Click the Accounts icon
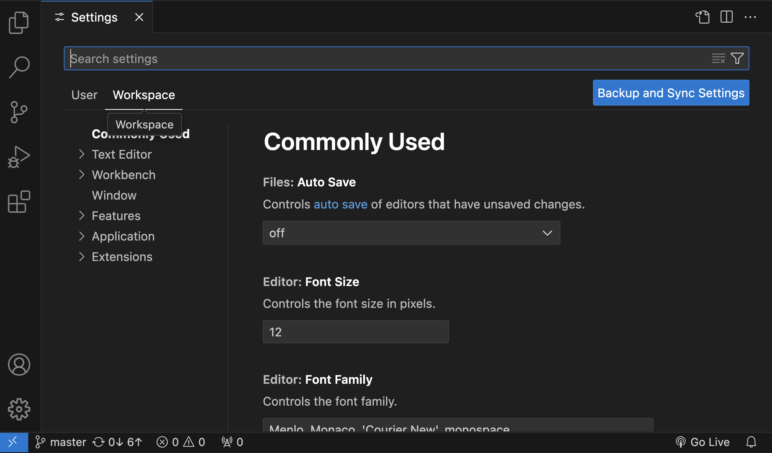 tap(19, 364)
